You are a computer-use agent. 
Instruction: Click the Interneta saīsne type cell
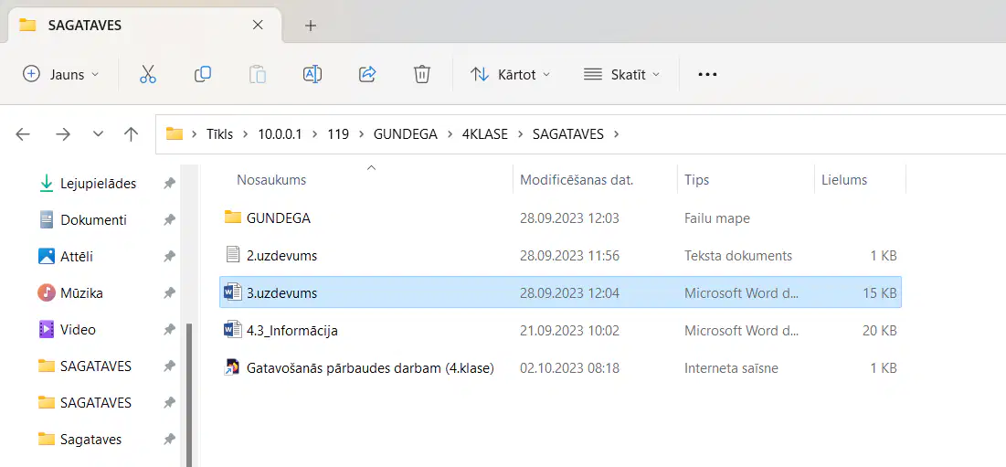[x=731, y=368]
